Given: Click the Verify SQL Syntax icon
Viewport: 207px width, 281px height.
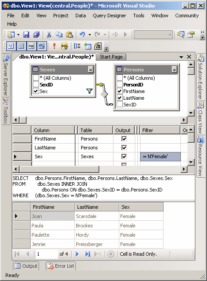Looking at the screenshot, I should tap(64, 46).
